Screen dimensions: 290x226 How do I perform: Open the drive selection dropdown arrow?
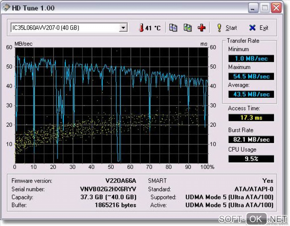pyautogui.click(x=123, y=28)
